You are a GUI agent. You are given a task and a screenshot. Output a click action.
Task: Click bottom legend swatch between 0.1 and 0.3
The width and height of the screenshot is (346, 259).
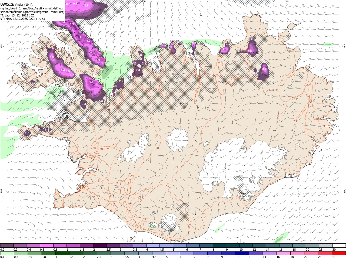[x=7, y=253]
